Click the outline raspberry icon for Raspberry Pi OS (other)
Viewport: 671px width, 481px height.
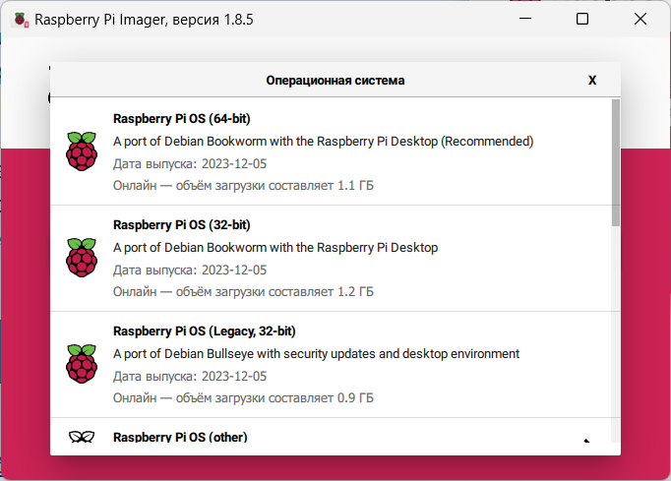(82, 437)
